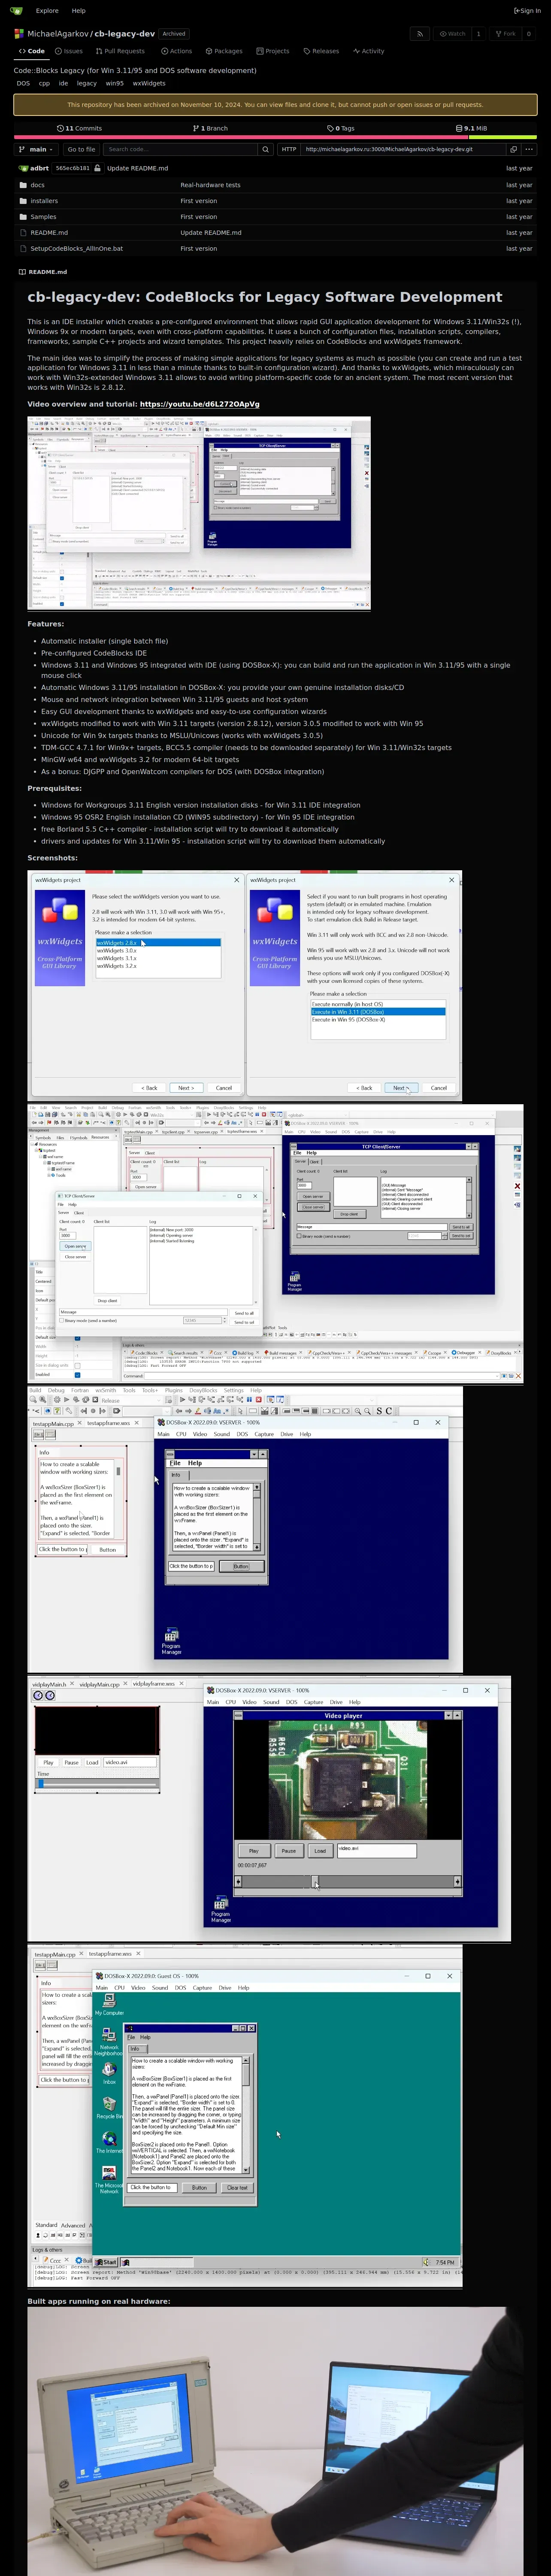Click the Go to file button
This screenshot has width=551, height=2576.
click(x=81, y=149)
